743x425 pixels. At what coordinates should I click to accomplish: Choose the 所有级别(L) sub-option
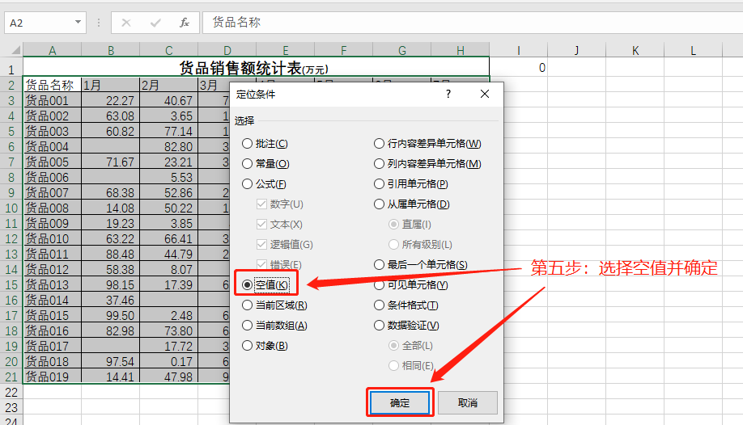(x=420, y=245)
